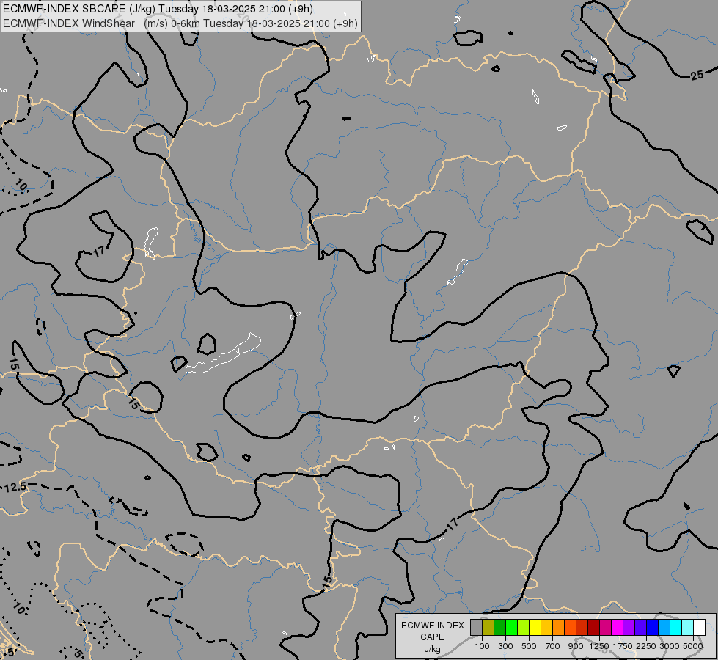Image resolution: width=718 pixels, height=660 pixels.
Task: Click the legend value 100
Action: tap(482, 646)
